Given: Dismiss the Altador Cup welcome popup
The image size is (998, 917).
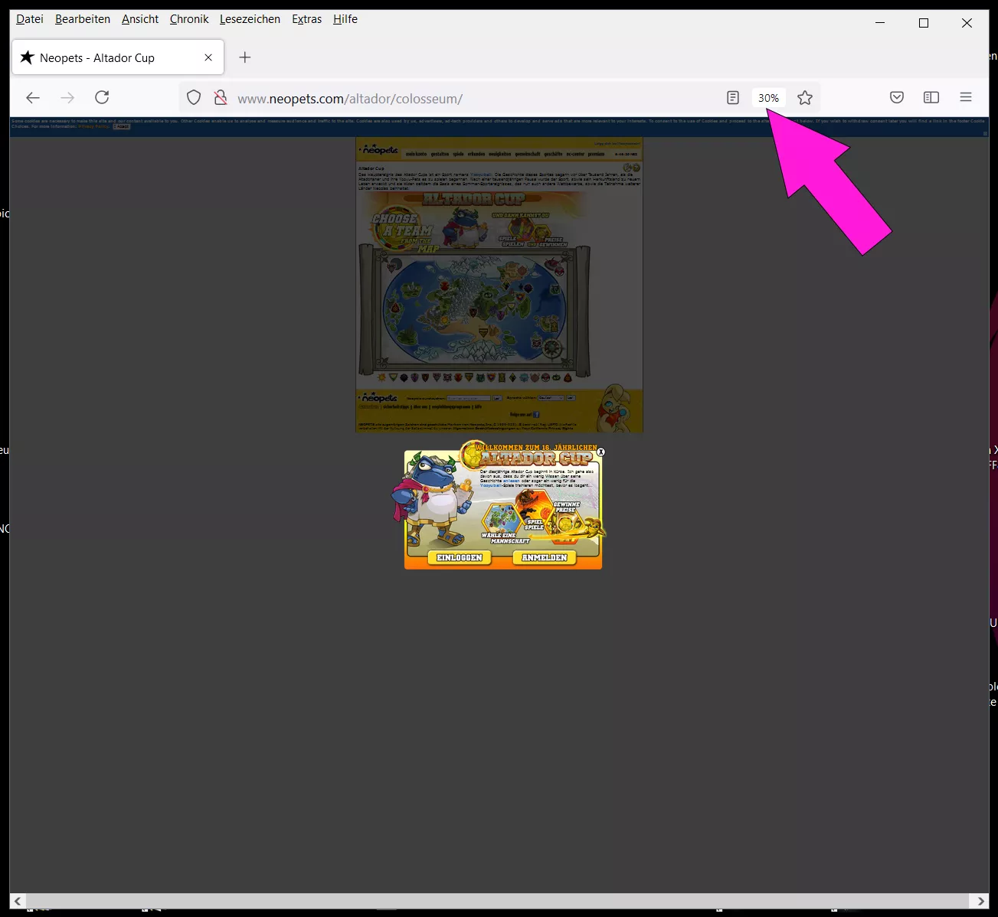Looking at the screenshot, I should [x=601, y=452].
